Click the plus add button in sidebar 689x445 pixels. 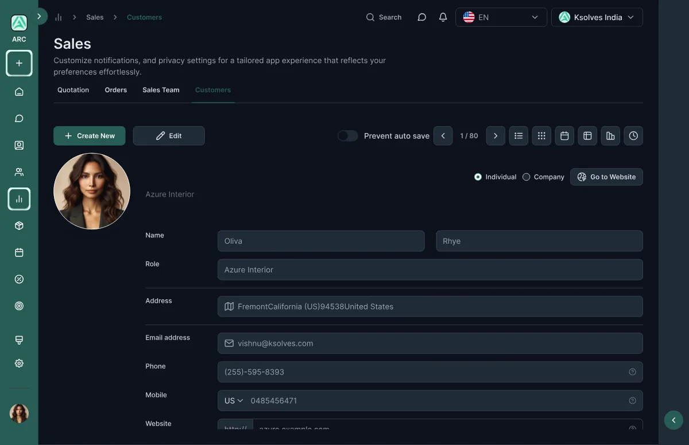[19, 63]
